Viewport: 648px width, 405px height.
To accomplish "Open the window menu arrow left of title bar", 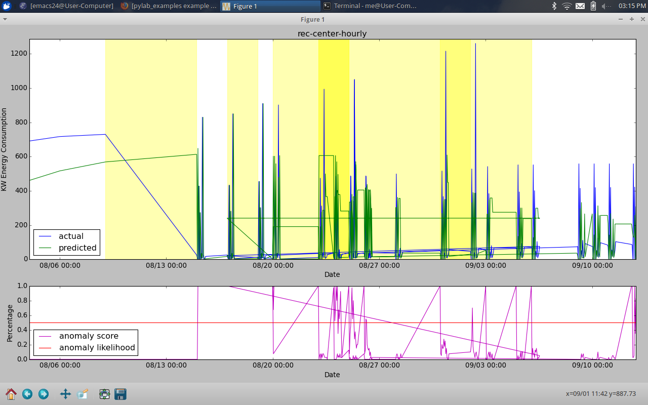I will [5, 19].
